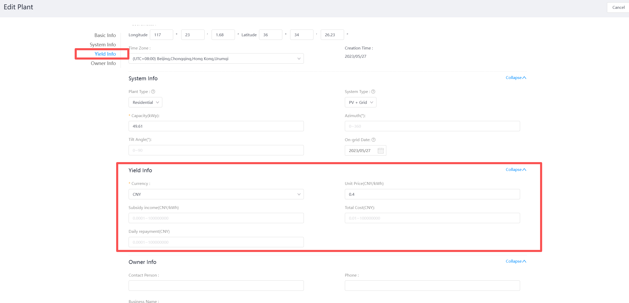This screenshot has height=303, width=629.
Task: Click the Azimuth input field
Action: pyautogui.click(x=432, y=126)
